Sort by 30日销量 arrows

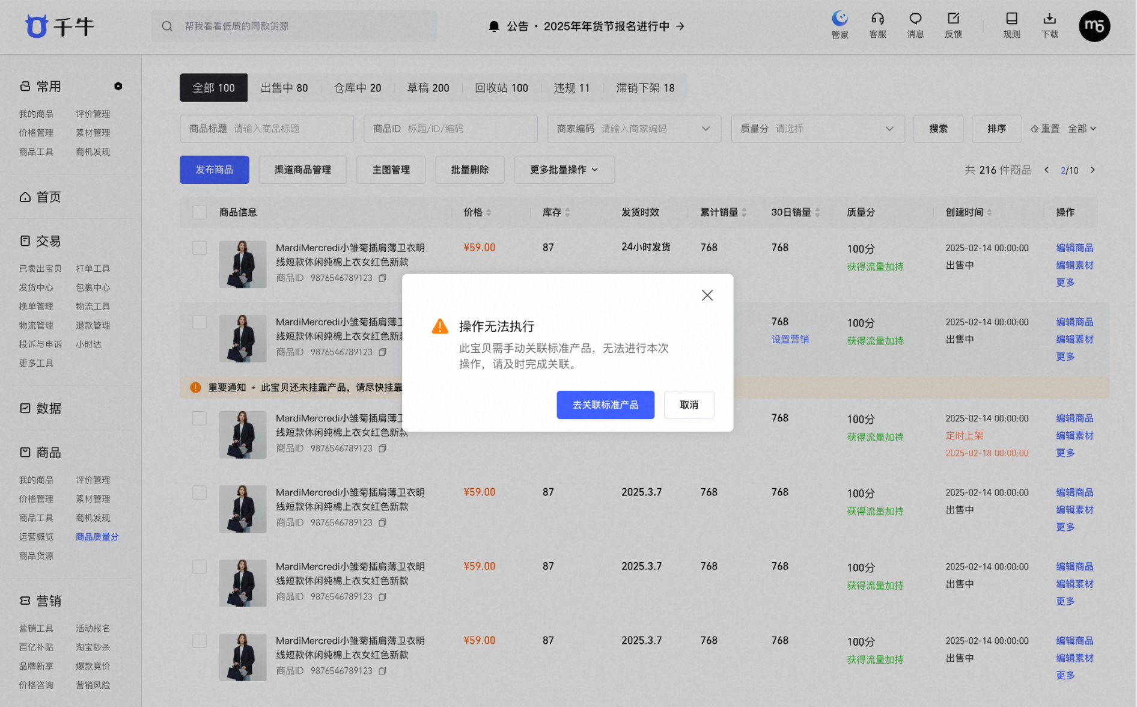[x=817, y=213]
